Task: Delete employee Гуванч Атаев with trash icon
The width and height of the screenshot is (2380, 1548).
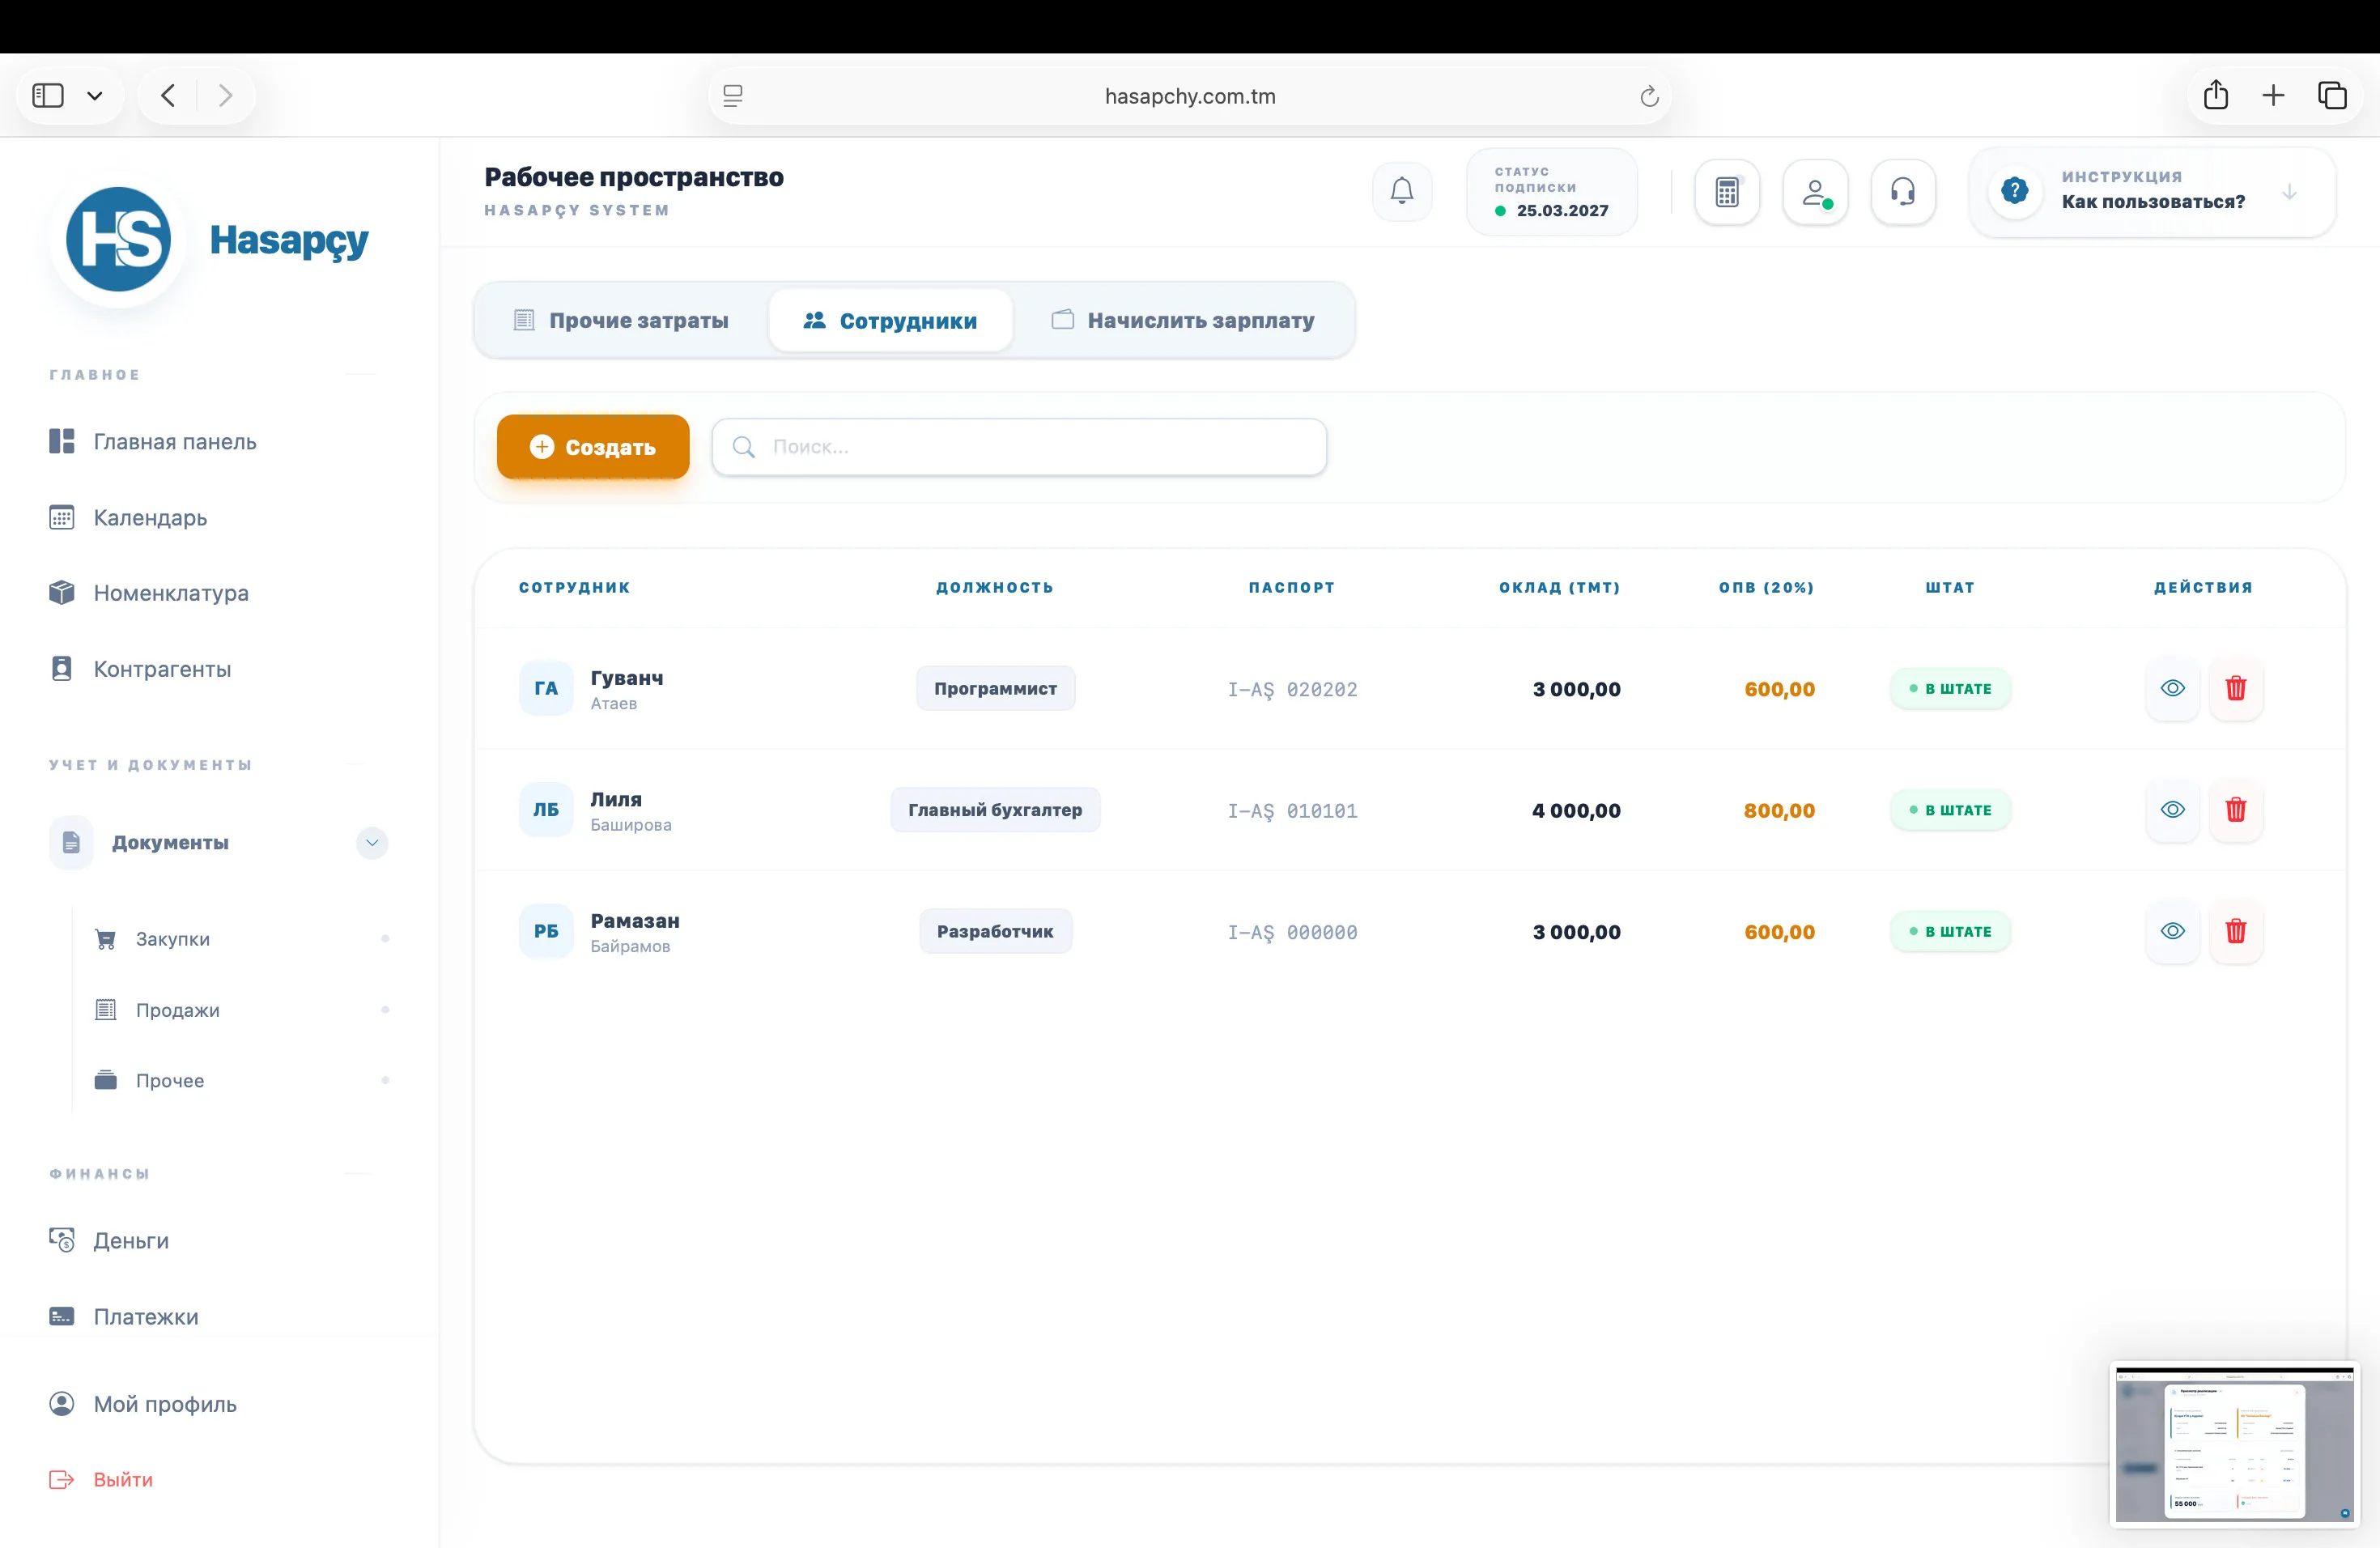Action: click(2235, 688)
